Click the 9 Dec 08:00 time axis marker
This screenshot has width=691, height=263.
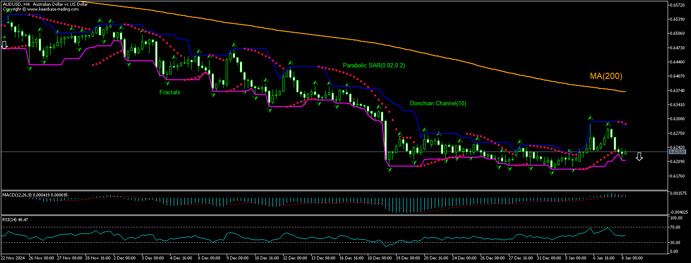pyautogui.click(x=238, y=258)
